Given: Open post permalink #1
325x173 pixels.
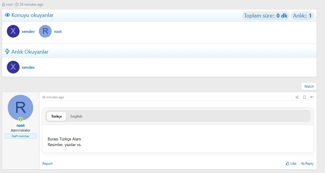Looking at the screenshot, I should click(312, 97).
